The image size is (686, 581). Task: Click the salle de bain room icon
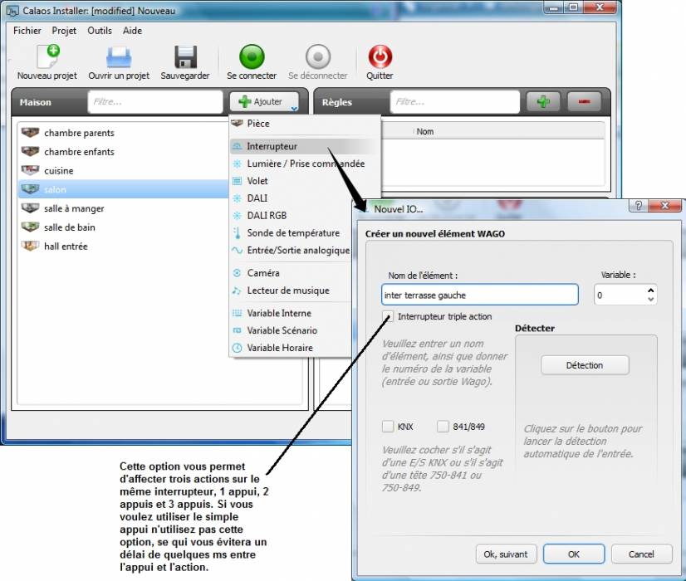(30, 227)
